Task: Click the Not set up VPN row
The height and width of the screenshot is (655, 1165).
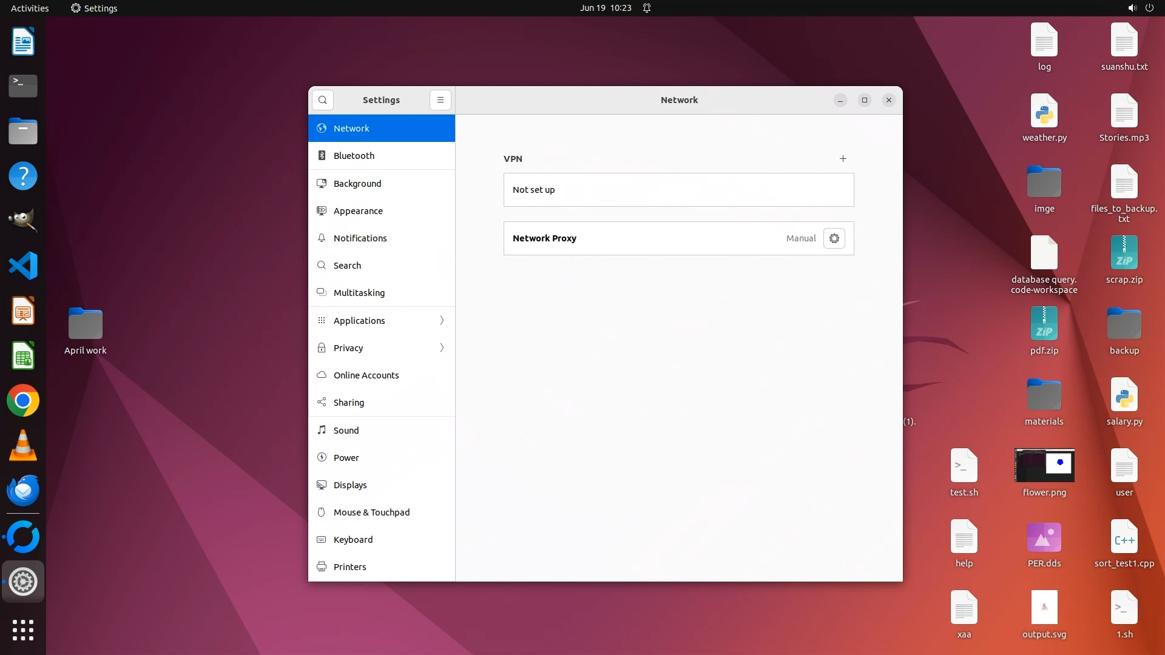Action: (x=678, y=190)
